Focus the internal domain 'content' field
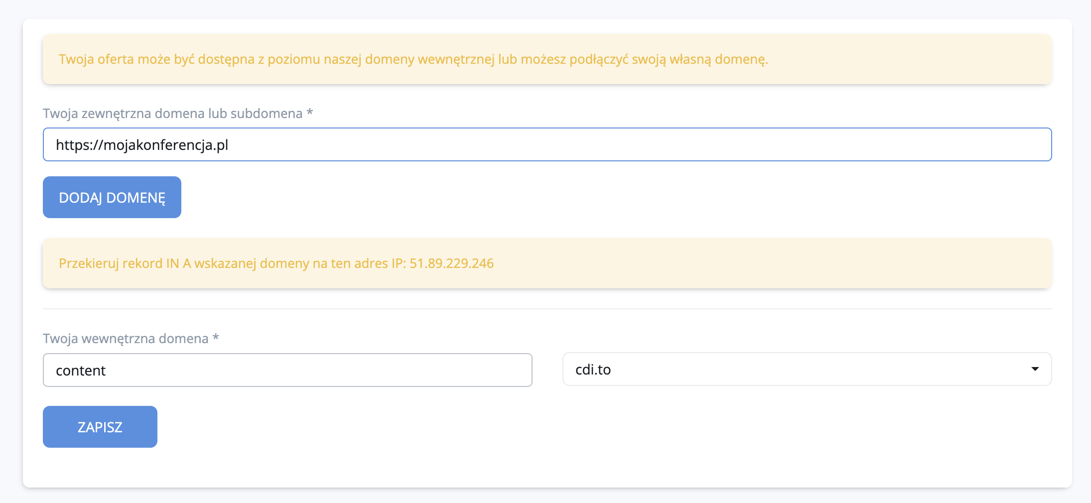Viewport: 1091px width, 503px height. 287,370
